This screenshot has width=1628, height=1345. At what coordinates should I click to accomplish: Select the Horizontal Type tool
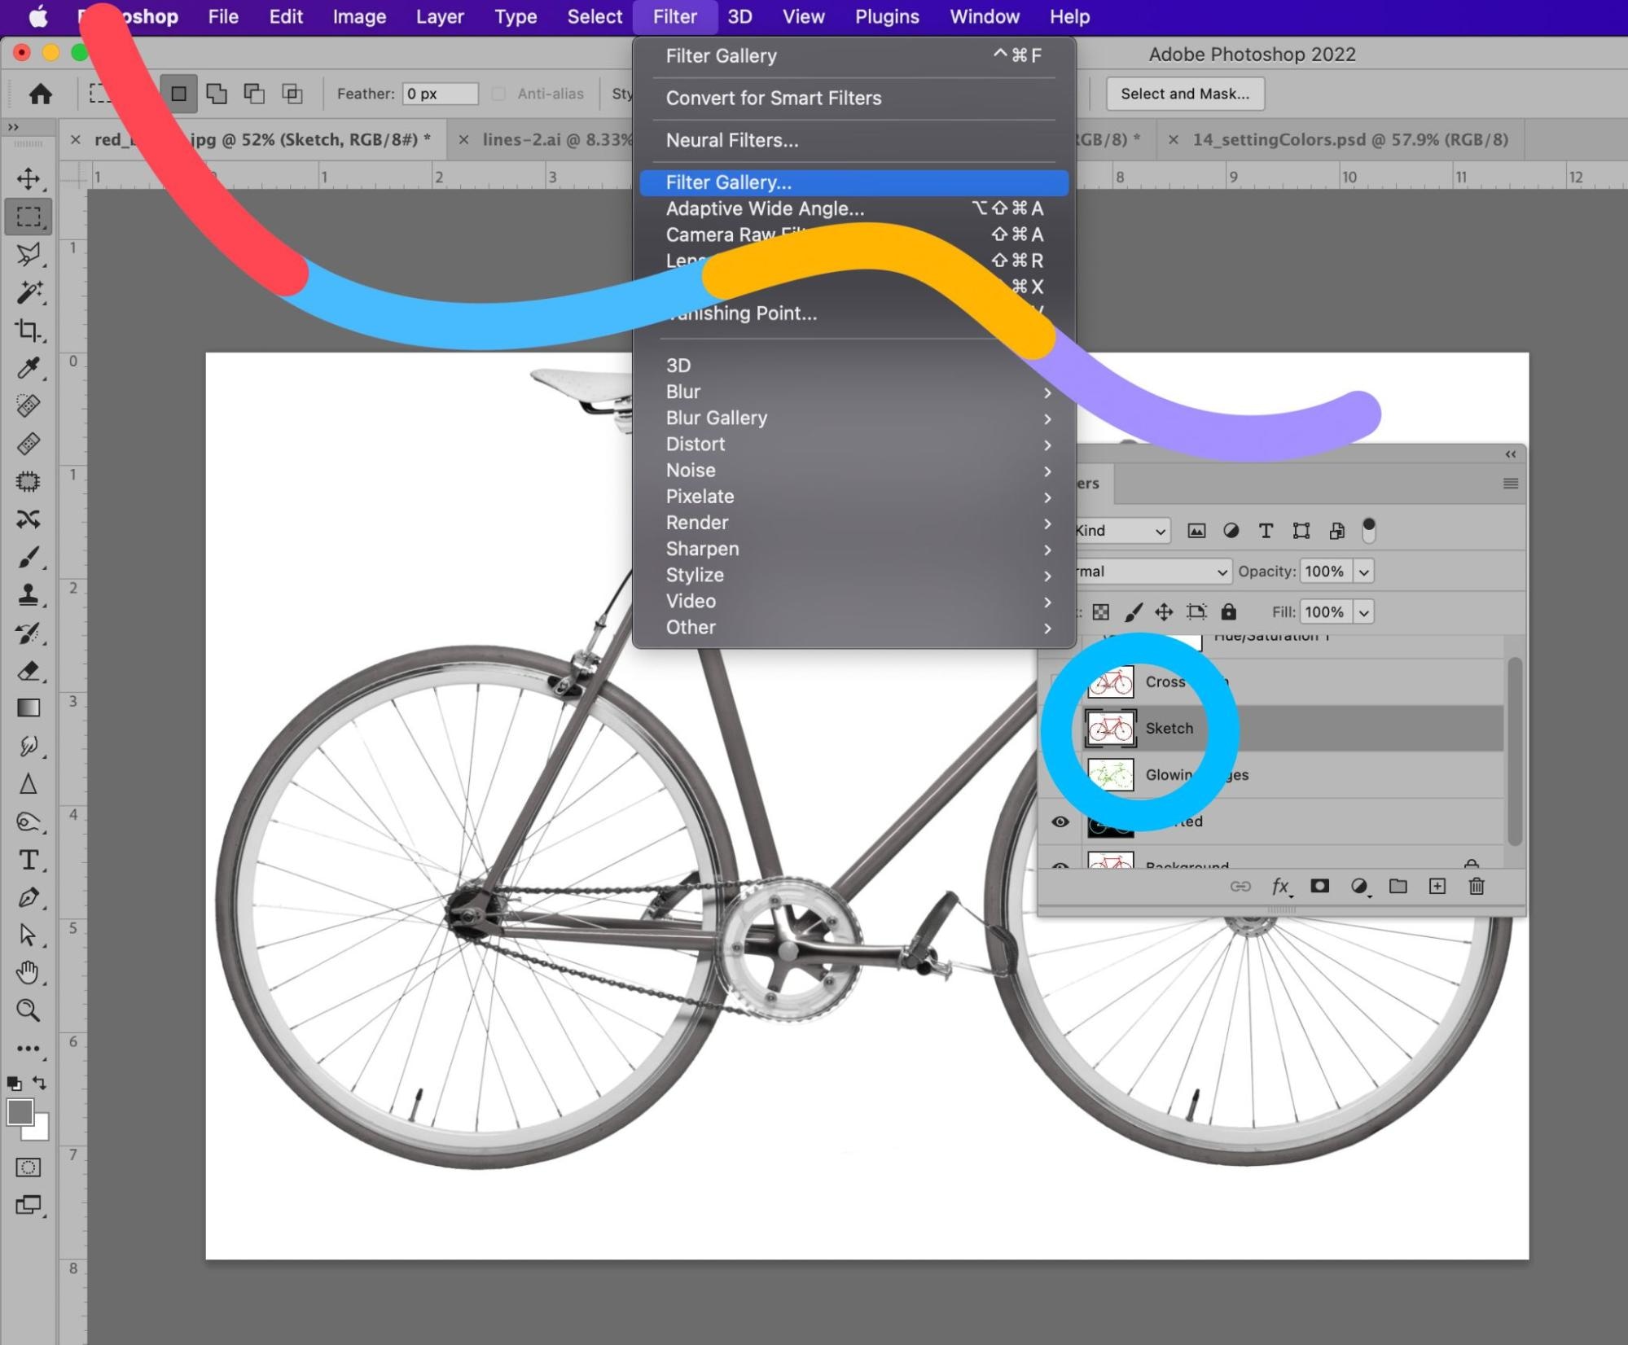[29, 860]
